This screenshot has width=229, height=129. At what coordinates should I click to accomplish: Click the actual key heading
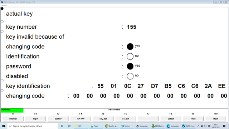click(x=19, y=14)
